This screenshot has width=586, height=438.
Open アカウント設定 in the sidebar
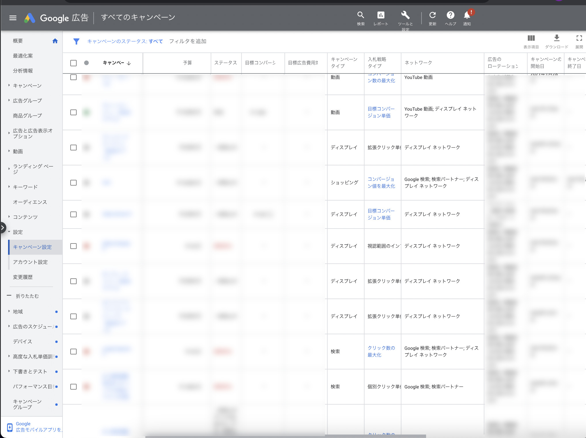coord(30,262)
